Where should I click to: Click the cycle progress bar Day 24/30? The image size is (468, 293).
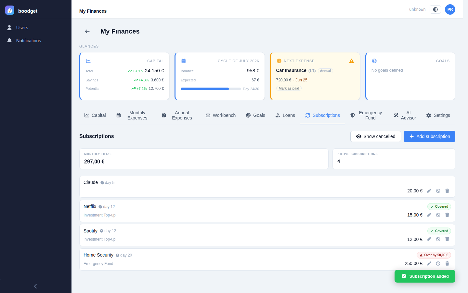tap(211, 89)
